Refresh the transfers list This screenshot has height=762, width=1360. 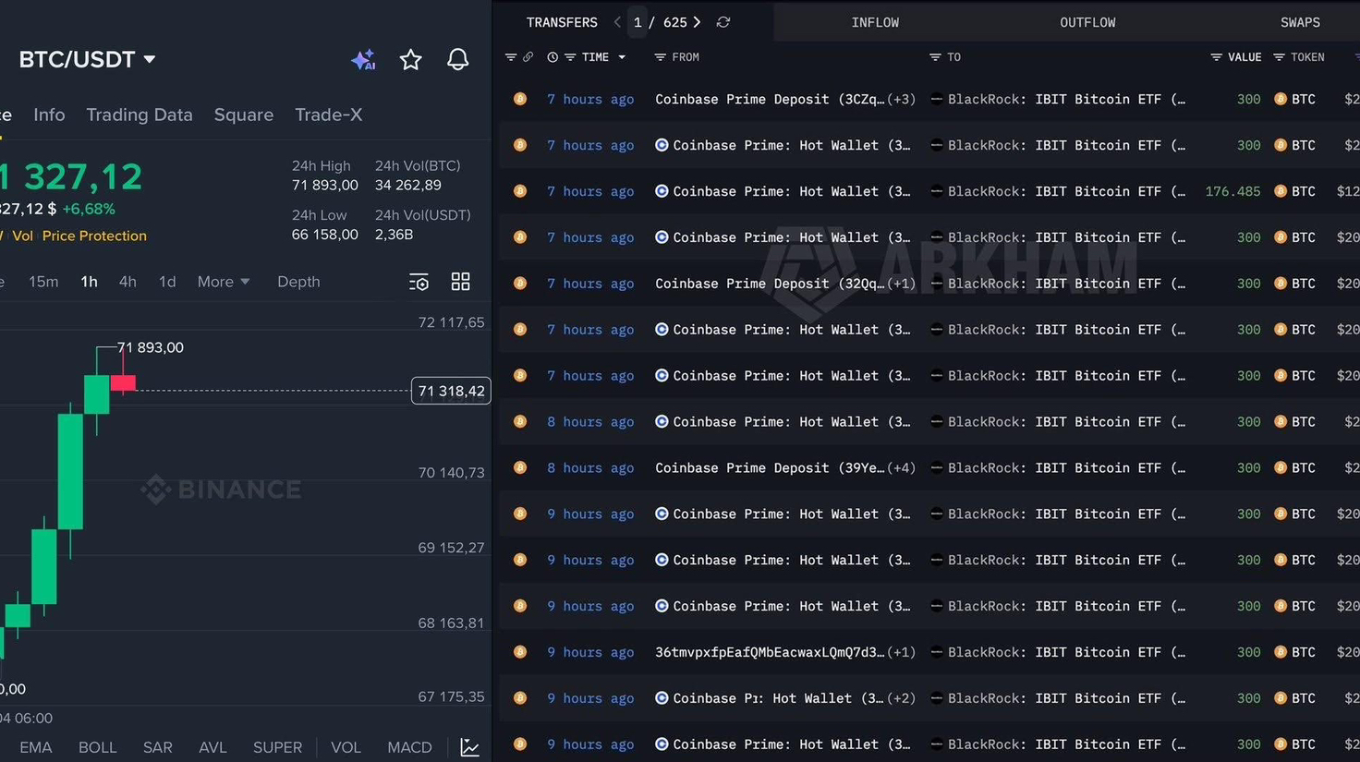click(x=723, y=22)
